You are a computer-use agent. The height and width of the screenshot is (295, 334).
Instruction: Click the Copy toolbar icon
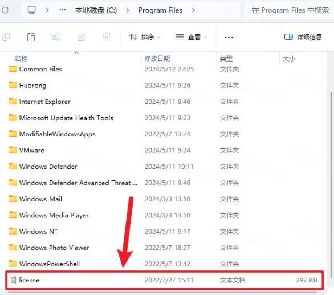click(6, 37)
